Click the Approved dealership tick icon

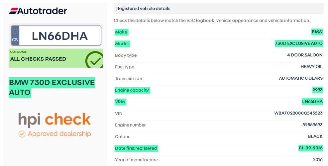[22, 134]
